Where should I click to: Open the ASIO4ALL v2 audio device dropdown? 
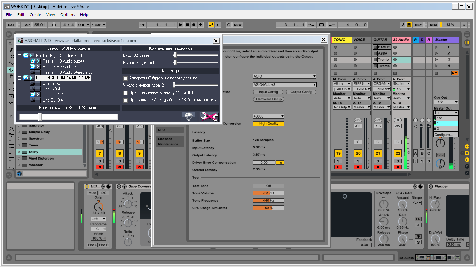pos(284,84)
